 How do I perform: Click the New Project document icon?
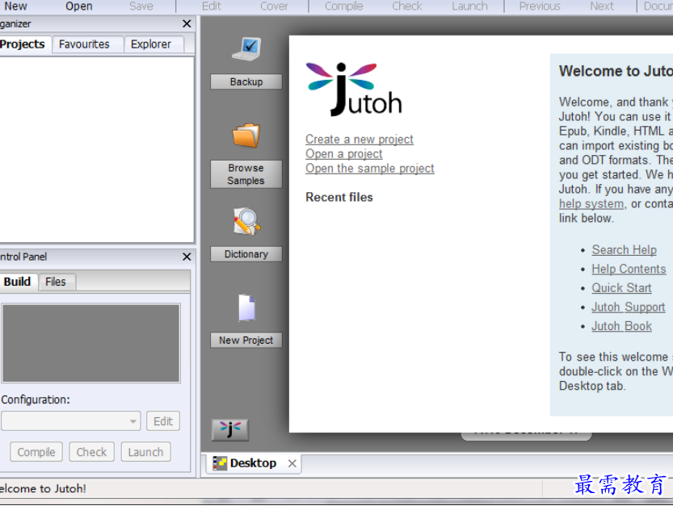pos(246,307)
